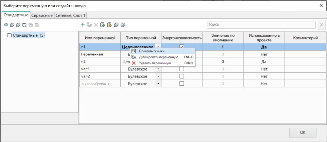Click the add folder icon
Screen dimensions: 327x142
click(x=24, y=25)
